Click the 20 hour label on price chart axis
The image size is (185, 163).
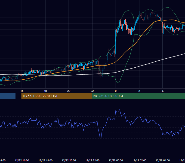[x=69, y=91]
